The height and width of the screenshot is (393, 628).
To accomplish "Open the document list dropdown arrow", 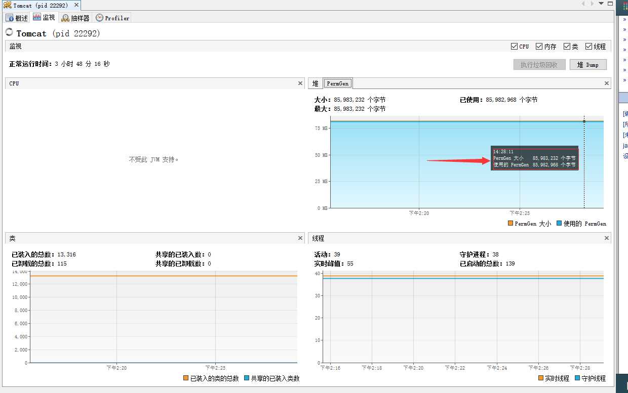I will (x=601, y=4).
